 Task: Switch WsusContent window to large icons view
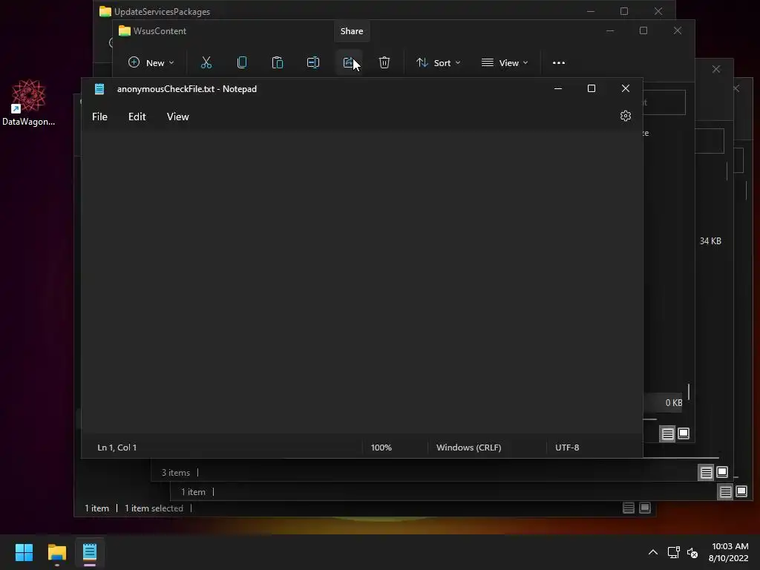click(684, 433)
